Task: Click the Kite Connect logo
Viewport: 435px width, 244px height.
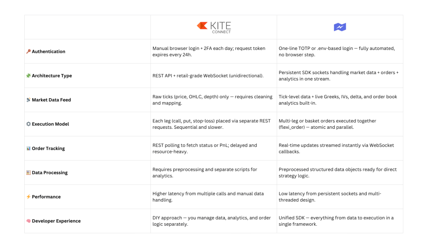Action: [x=214, y=27]
